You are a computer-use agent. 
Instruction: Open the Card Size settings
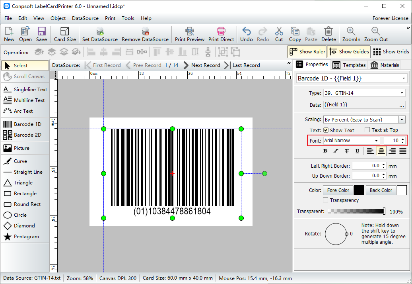[x=65, y=34]
